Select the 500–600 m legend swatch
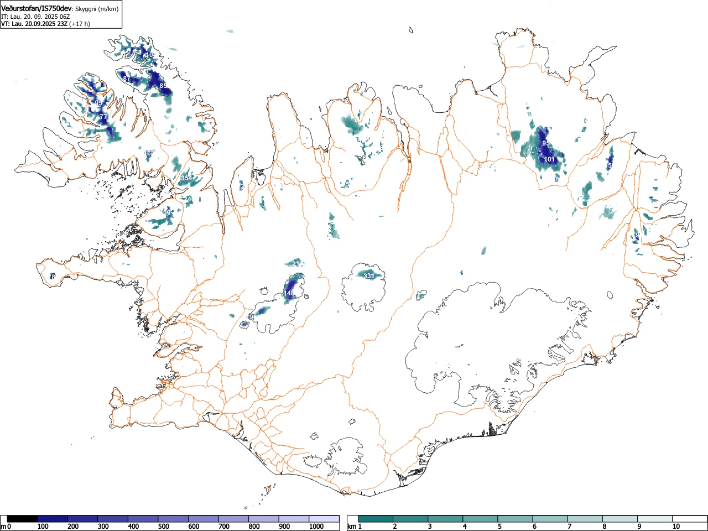 tap(173, 519)
